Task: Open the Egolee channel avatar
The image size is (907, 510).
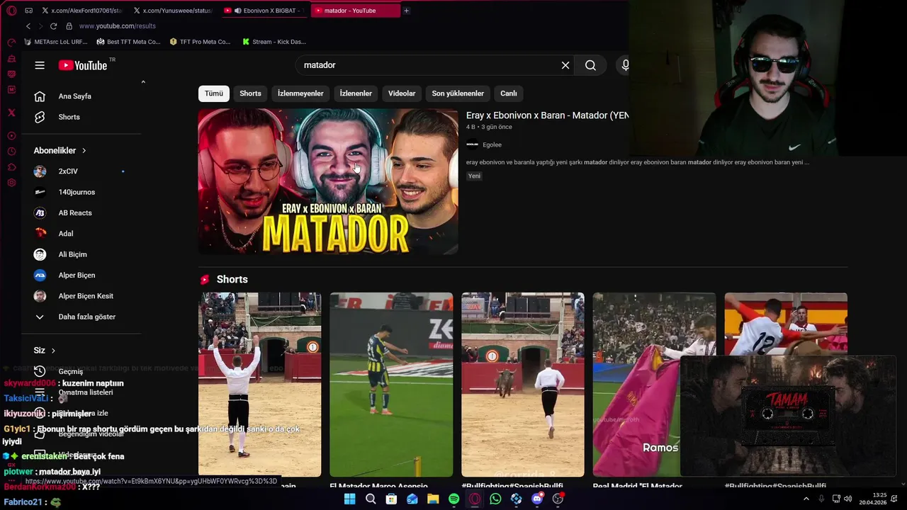Action: click(x=473, y=144)
